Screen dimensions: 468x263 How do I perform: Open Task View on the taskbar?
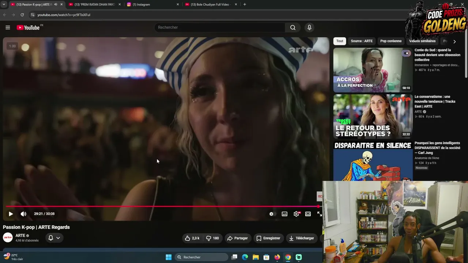pyautogui.click(x=234, y=257)
